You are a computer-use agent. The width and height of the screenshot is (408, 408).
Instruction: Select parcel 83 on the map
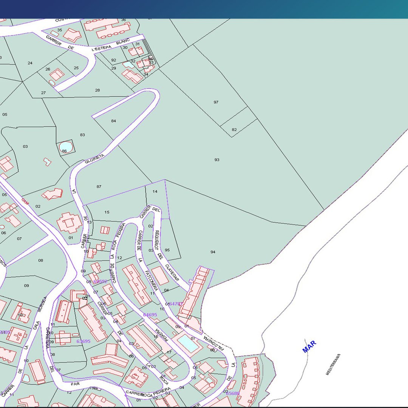coord(83,135)
